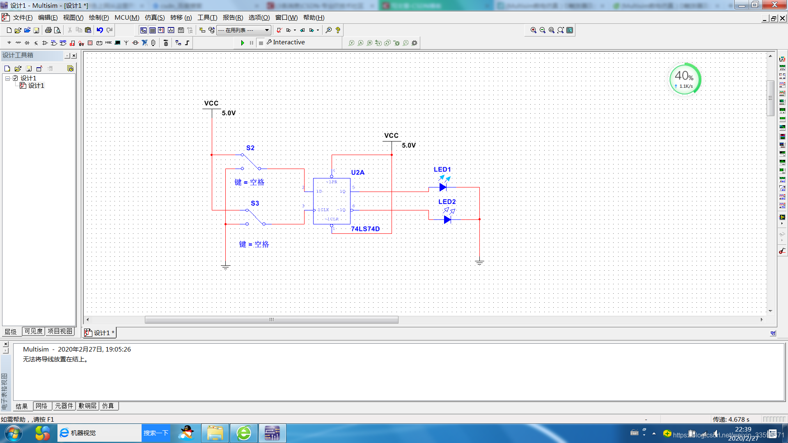The width and height of the screenshot is (788, 443).
Task: Place a Source component from toolbar
Action: (9, 43)
